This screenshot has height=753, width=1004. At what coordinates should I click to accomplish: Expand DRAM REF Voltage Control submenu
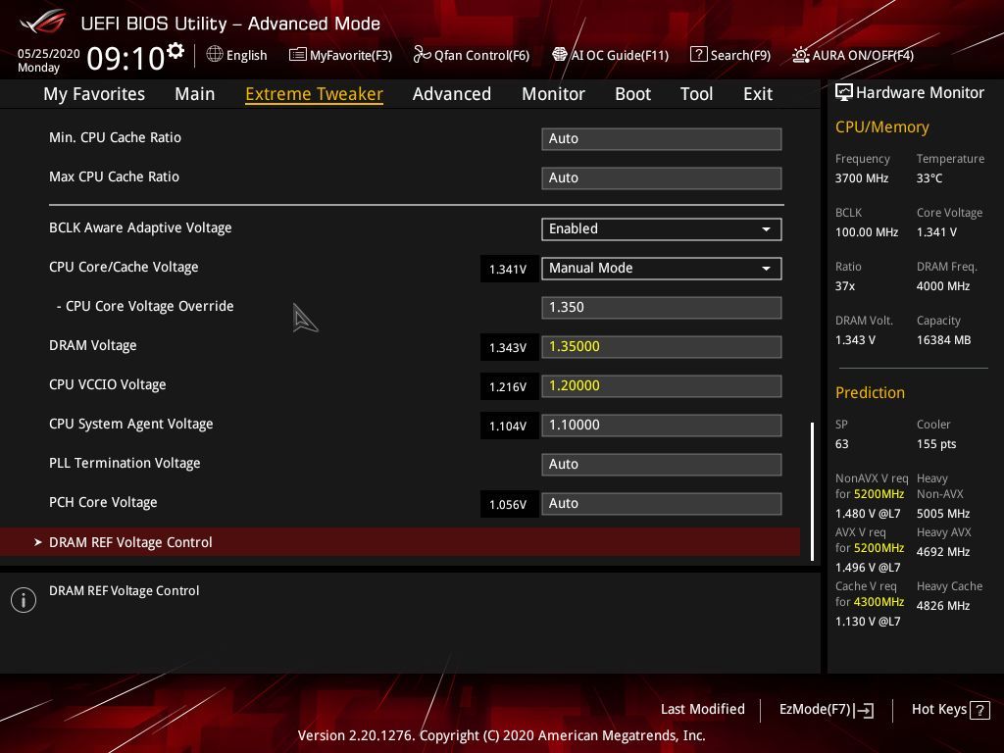[400, 542]
